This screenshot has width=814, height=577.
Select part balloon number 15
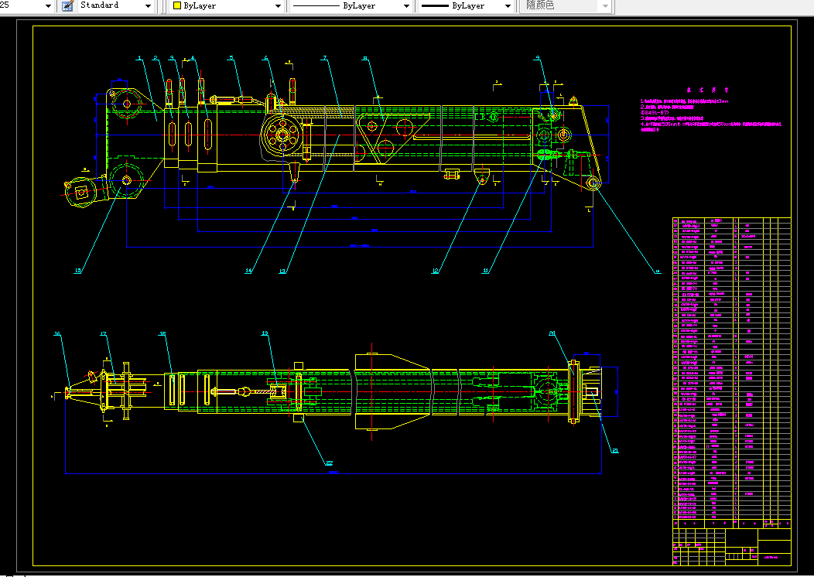pyautogui.click(x=78, y=271)
